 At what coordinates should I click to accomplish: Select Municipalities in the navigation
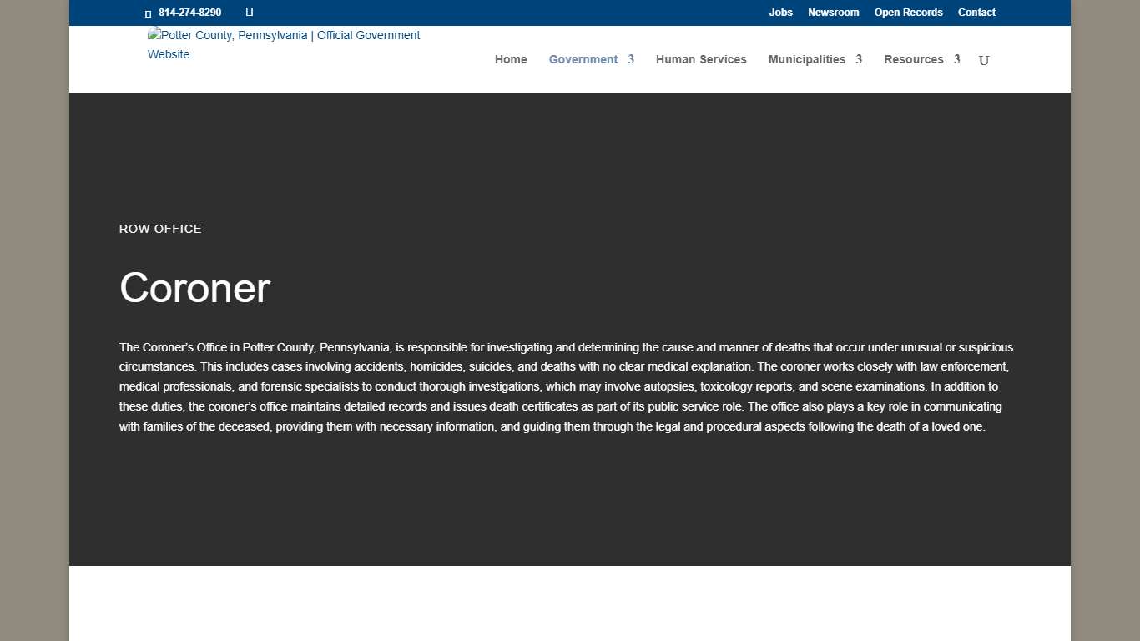(x=806, y=59)
